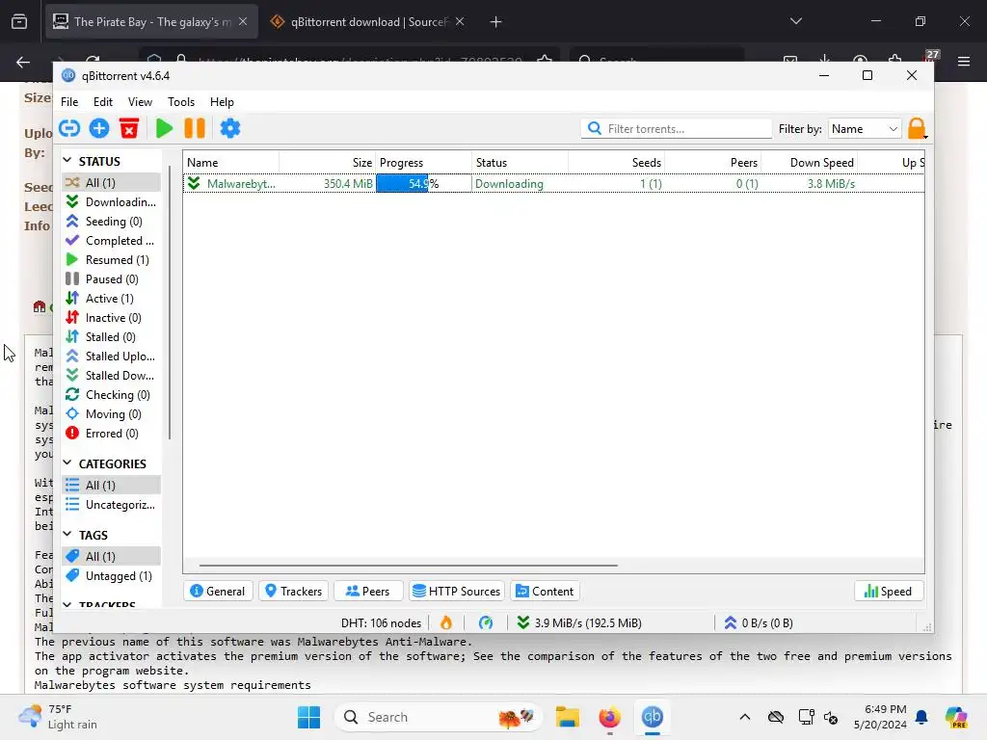The width and height of the screenshot is (987, 740).
Task: Open the Edit menu
Action: pos(102,102)
